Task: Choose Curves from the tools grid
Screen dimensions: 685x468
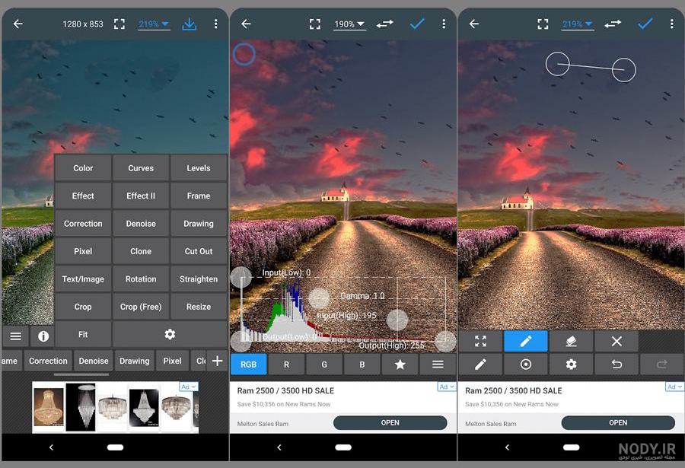Action: [141, 168]
